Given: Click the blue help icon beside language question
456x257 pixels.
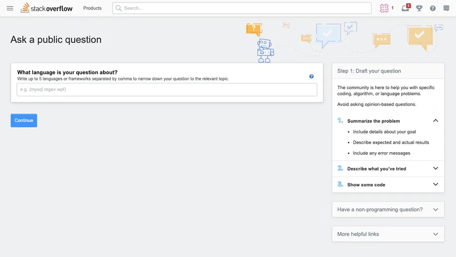Looking at the screenshot, I should tap(311, 76).
